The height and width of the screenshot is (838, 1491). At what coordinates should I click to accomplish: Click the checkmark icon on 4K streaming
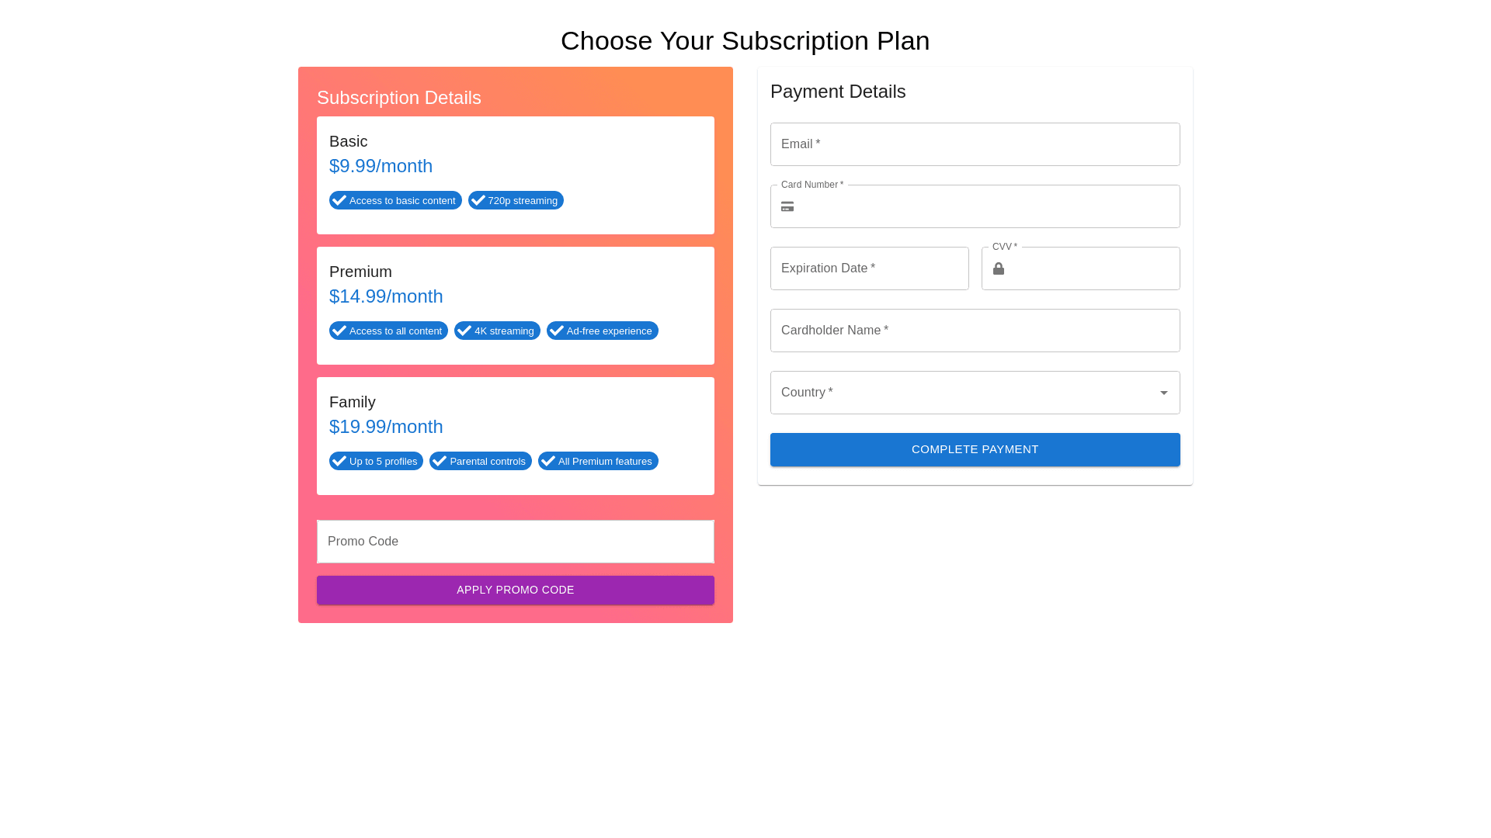[464, 331]
